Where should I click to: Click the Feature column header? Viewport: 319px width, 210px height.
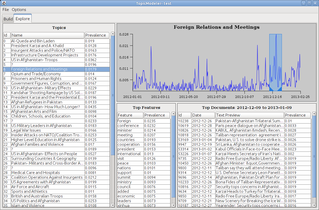(x=130, y=115)
